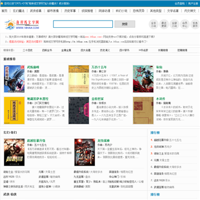Open the green 诛仙 title link
Image resolution: width=200 pixels, height=200 pixels.
pos(159,67)
